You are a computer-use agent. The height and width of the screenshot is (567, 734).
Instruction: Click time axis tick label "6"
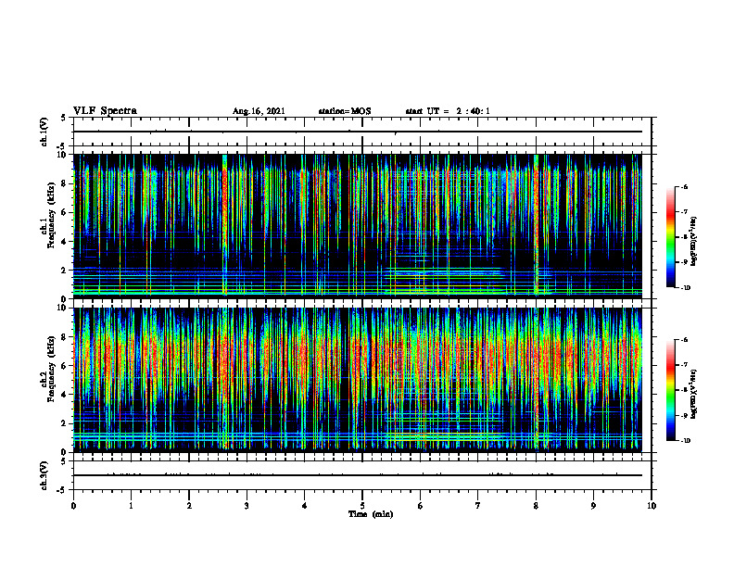[421, 506]
